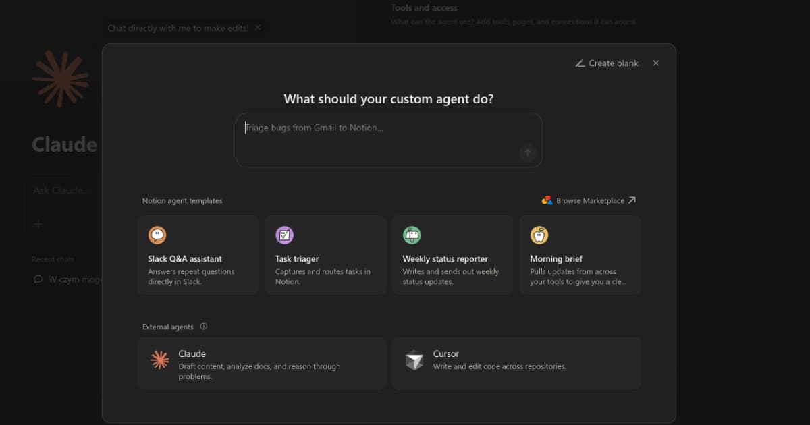
Task: Dismiss the 'Chat directly with me' tip
Action: coord(258,28)
